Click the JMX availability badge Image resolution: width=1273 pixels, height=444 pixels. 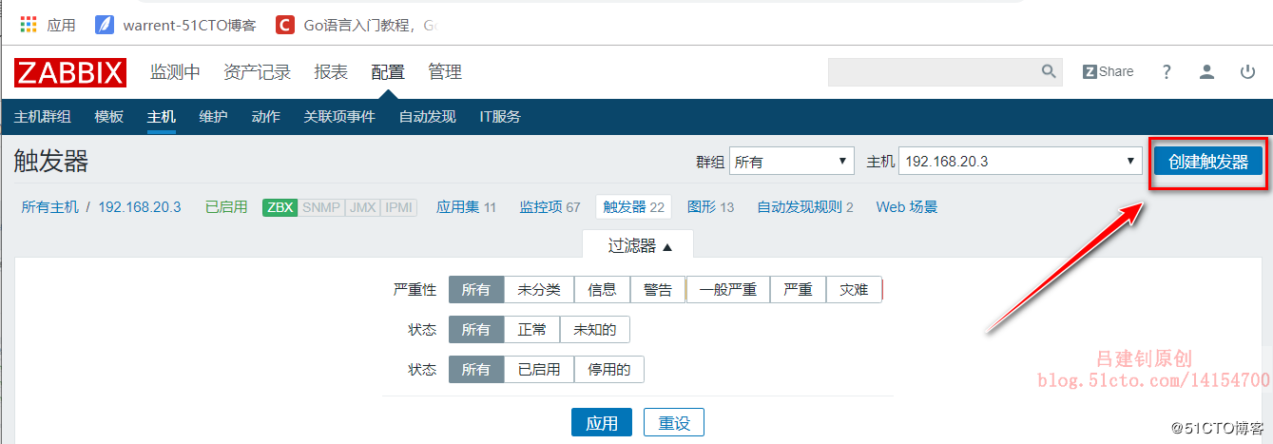[x=362, y=206]
